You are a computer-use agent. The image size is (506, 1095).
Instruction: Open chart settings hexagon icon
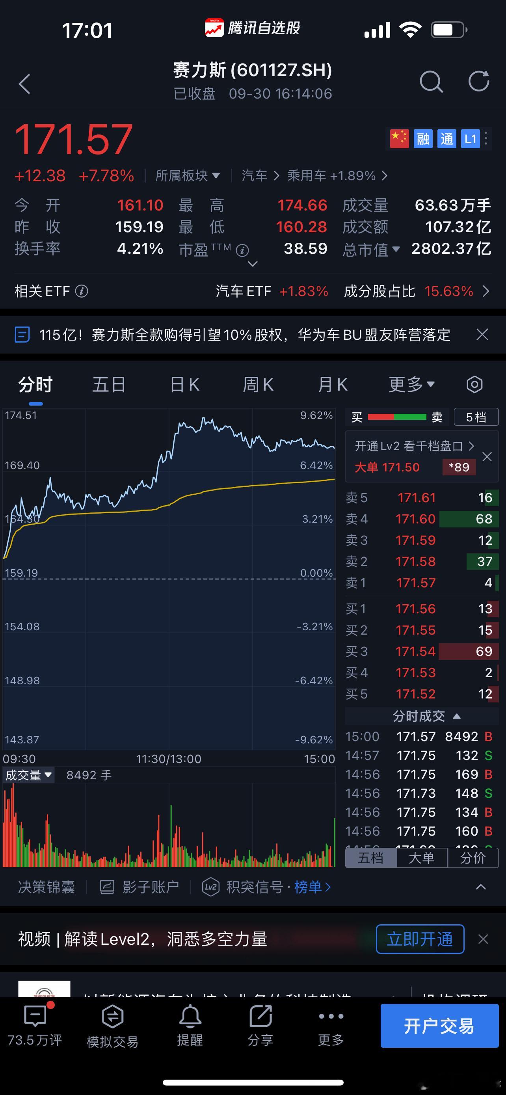click(x=474, y=384)
